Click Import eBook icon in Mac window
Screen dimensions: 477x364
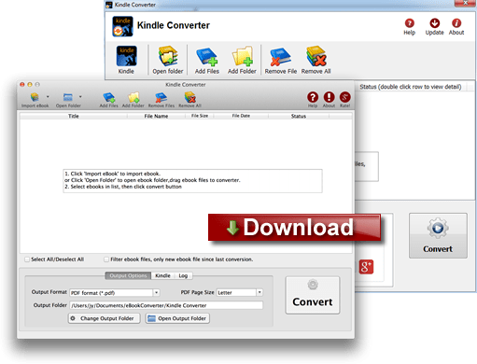(x=35, y=97)
